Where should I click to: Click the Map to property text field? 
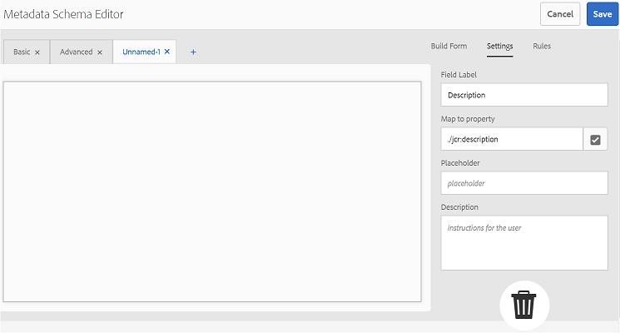coord(511,139)
